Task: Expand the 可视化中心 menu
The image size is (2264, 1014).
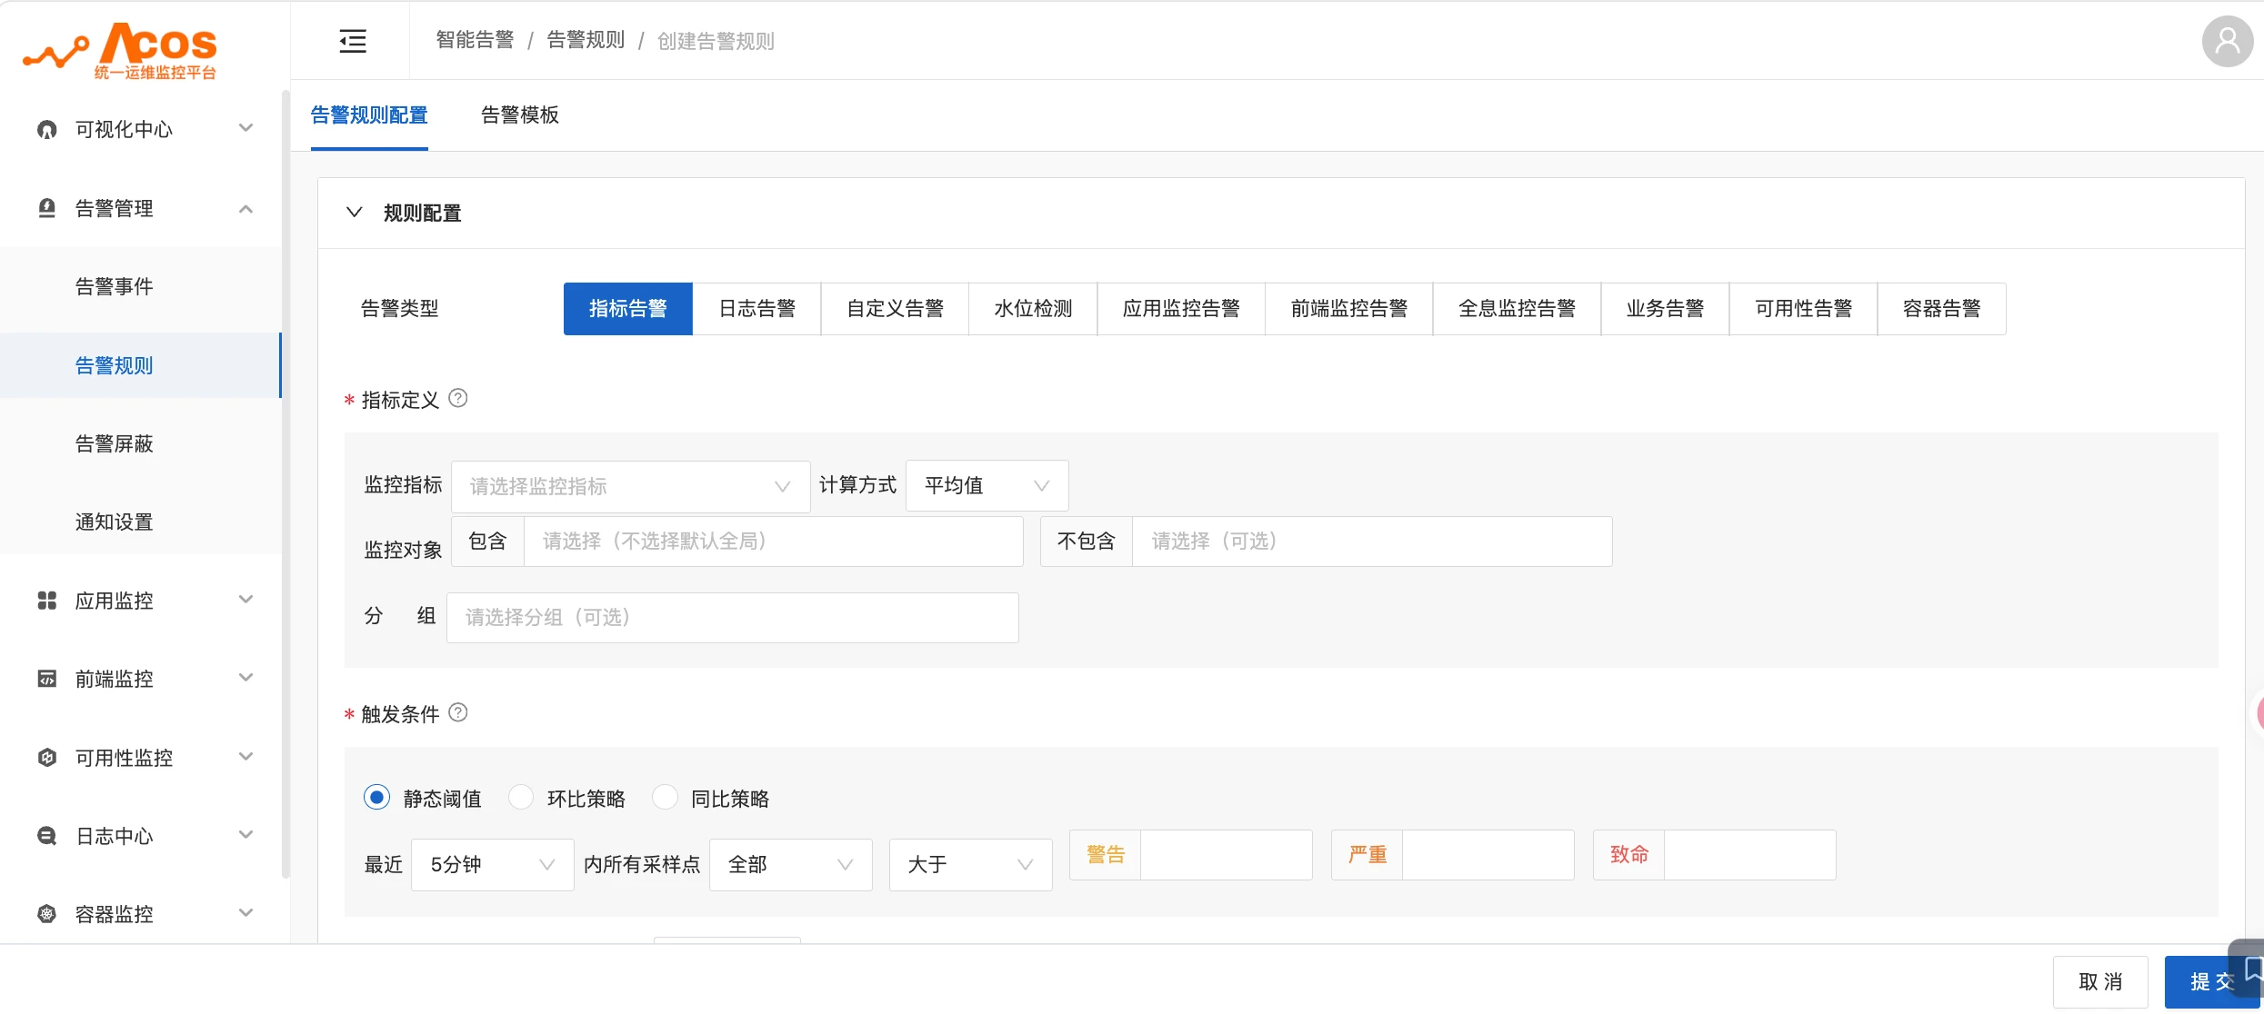Action: 245,128
